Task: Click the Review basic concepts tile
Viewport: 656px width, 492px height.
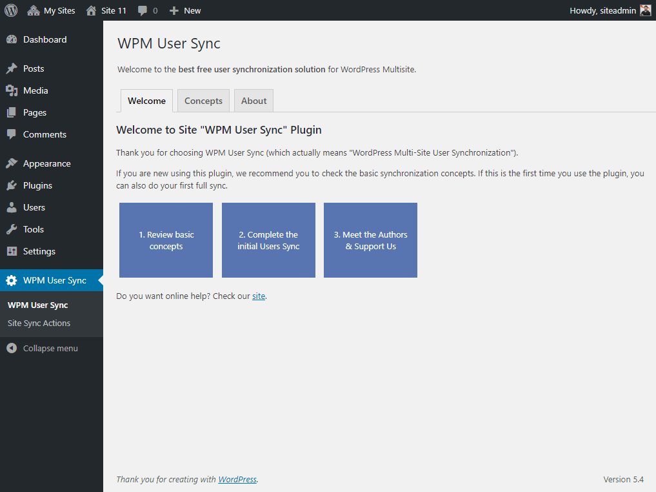Action: (166, 240)
